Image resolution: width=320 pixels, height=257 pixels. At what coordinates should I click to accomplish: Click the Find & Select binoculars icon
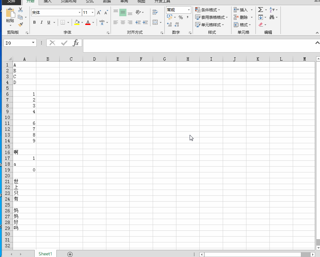(x=272, y=17)
